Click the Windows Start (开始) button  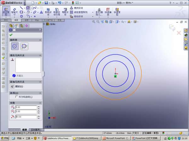tap(5, 138)
